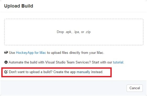
Task: Click the truck icon beside HockeyApp for Mac
Action: pos(6,53)
